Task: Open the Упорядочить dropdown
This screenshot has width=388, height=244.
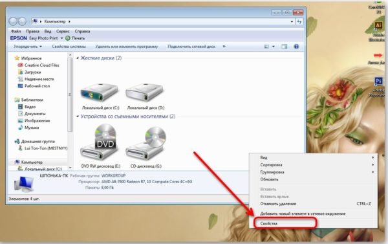Action: click(x=28, y=47)
